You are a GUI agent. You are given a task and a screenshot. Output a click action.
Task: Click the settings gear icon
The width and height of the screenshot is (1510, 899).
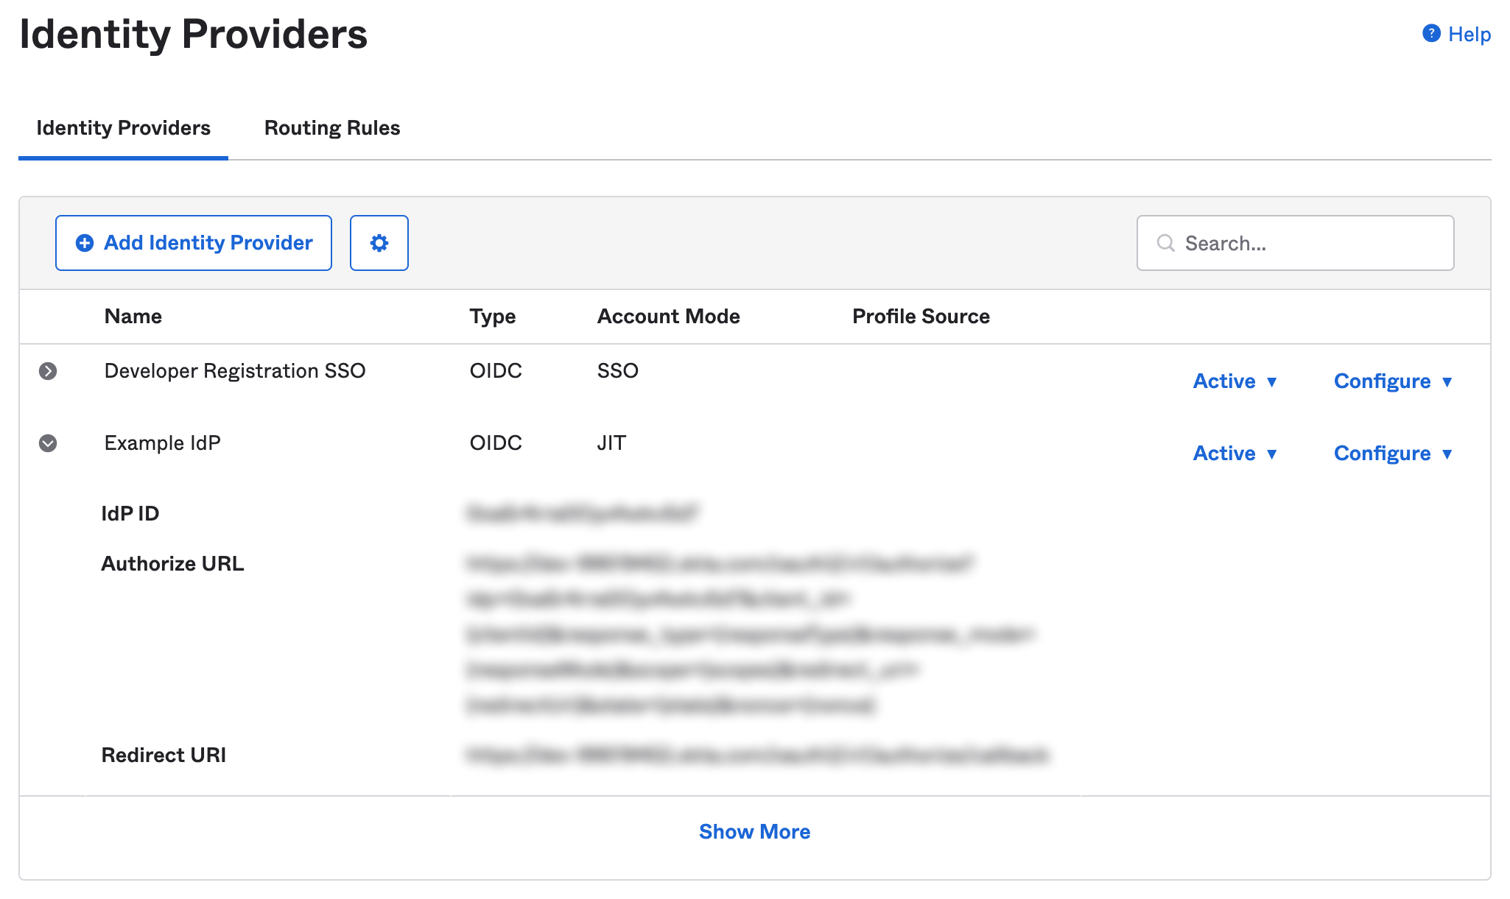(x=379, y=243)
